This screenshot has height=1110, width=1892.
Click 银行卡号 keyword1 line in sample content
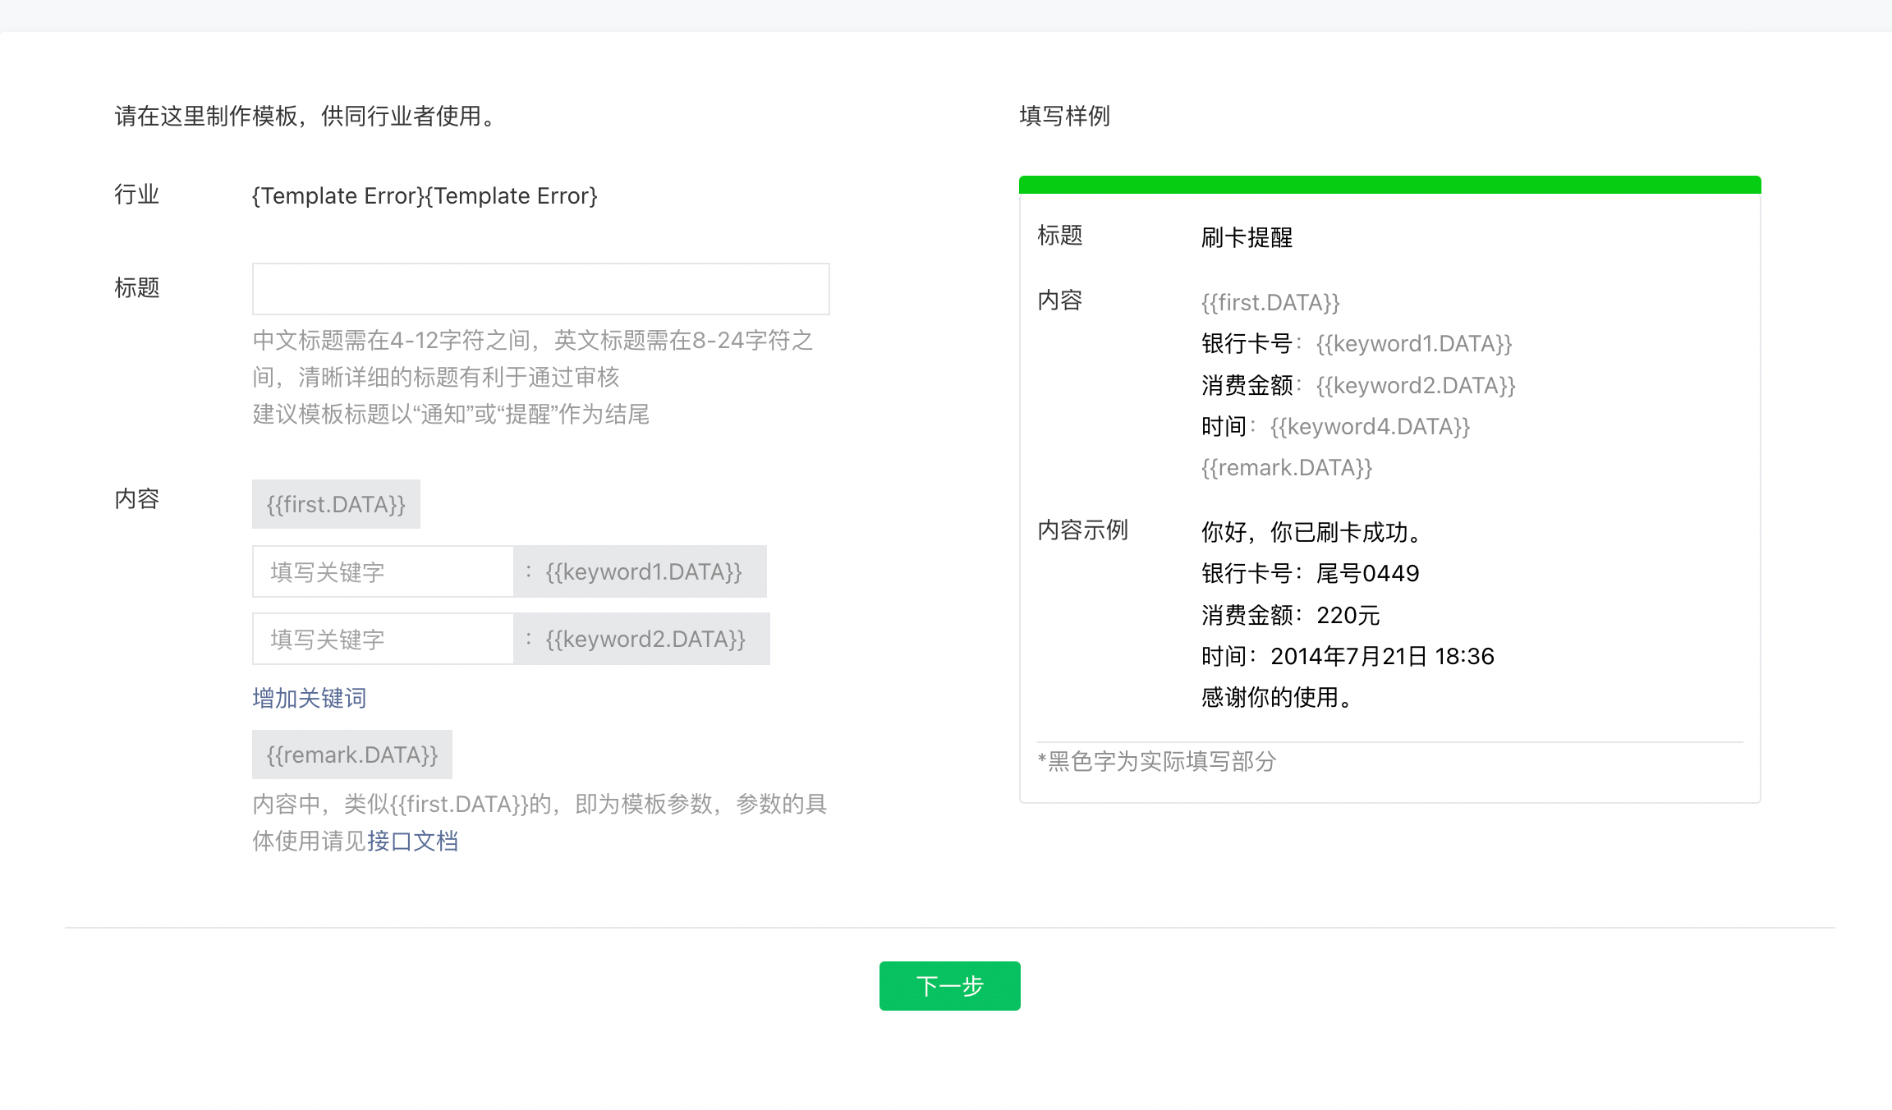tap(1356, 344)
